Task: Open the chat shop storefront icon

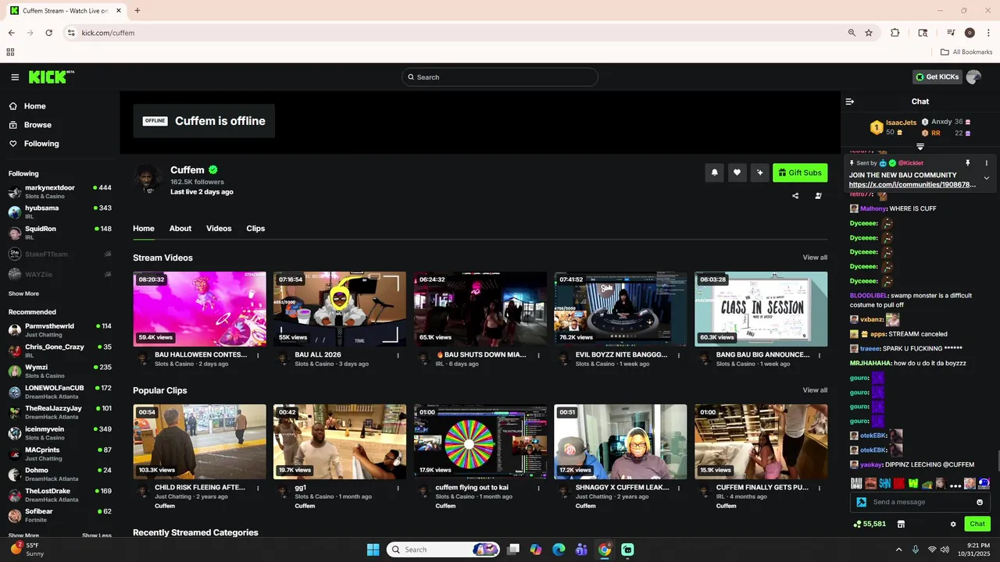Action: coord(901,524)
